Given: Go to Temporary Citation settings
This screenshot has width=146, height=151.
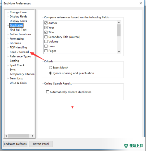Looking at the screenshot, I should click(22, 74).
